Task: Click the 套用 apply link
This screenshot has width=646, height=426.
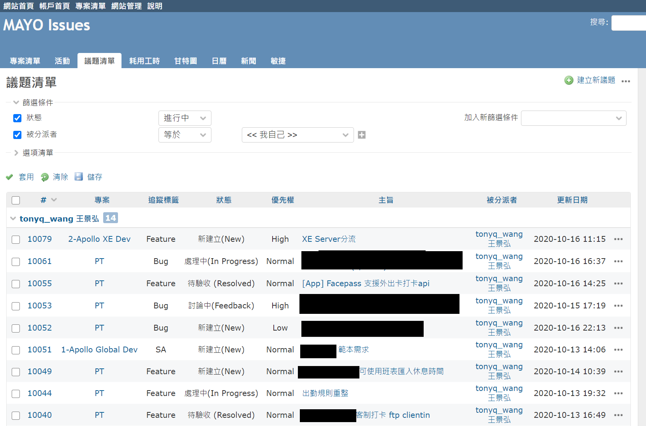Action: pos(26,177)
